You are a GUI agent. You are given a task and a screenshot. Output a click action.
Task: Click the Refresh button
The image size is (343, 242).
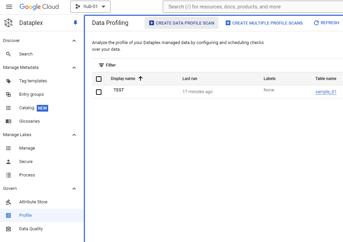pos(326,23)
